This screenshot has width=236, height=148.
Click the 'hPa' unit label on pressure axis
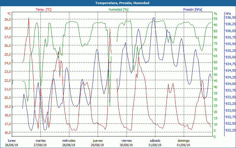tap(228, 14)
